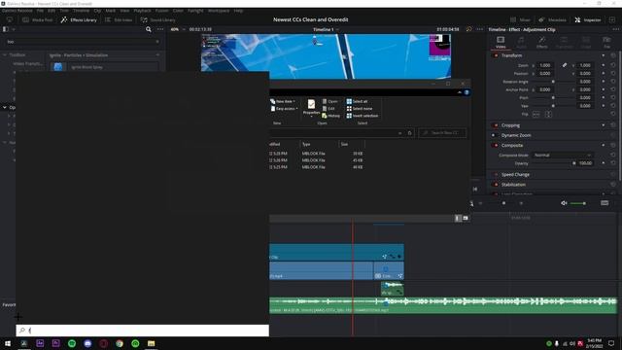Open Premiere Pro from the taskbar

56,343
